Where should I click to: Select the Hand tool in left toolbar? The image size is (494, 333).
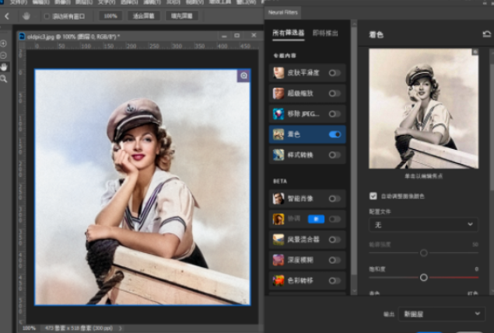(4, 67)
